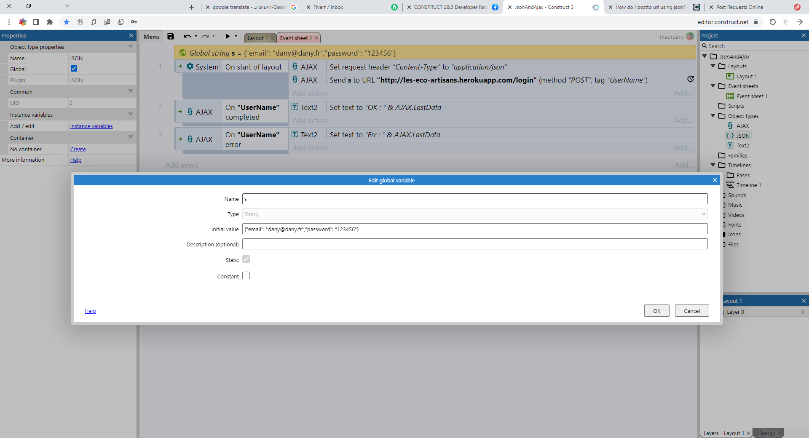The width and height of the screenshot is (809, 438).
Task: Undo the last action
Action: [187, 36]
